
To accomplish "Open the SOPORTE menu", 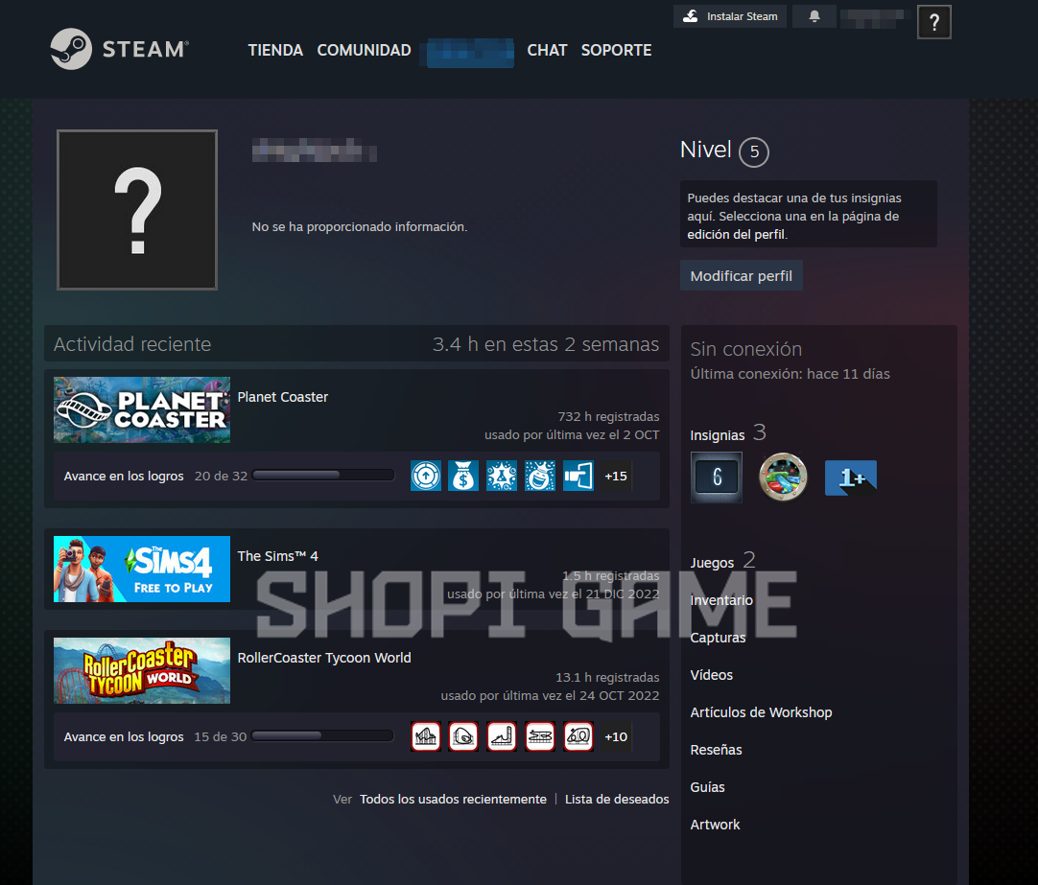I will [616, 50].
